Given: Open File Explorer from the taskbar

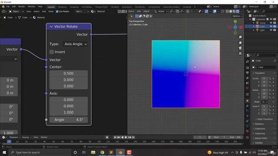Looking at the screenshot, I should [x=93, y=152].
